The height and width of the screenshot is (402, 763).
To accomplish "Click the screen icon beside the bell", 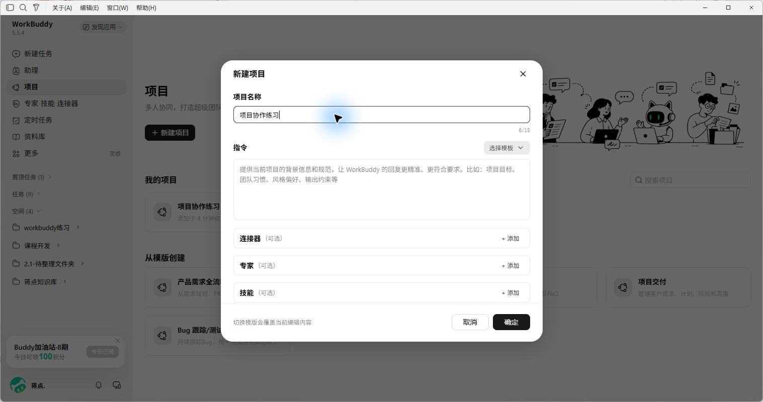I will [x=117, y=385].
